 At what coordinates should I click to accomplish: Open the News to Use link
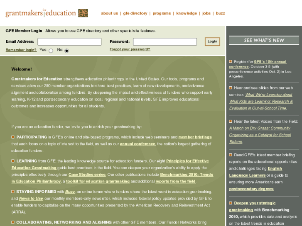pyautogui.click(x=31, y=199)
